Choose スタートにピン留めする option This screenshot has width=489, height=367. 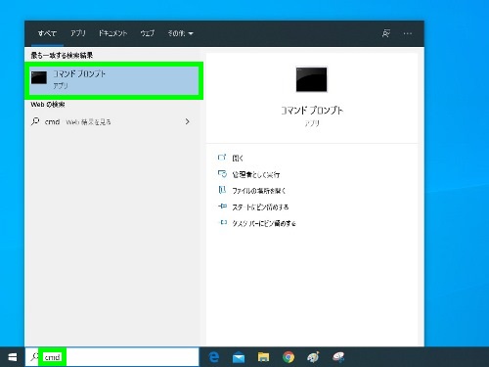tap(260, 207)
